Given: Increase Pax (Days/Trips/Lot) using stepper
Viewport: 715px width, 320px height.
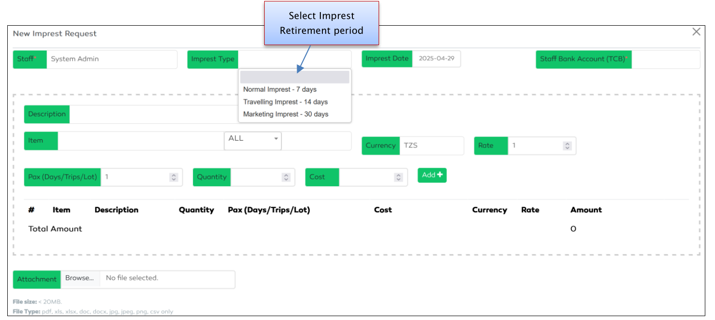Looking at the screenshot, I should pos(174,175).
